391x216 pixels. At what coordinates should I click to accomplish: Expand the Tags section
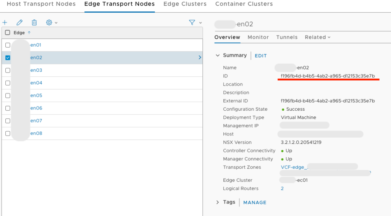218,202
